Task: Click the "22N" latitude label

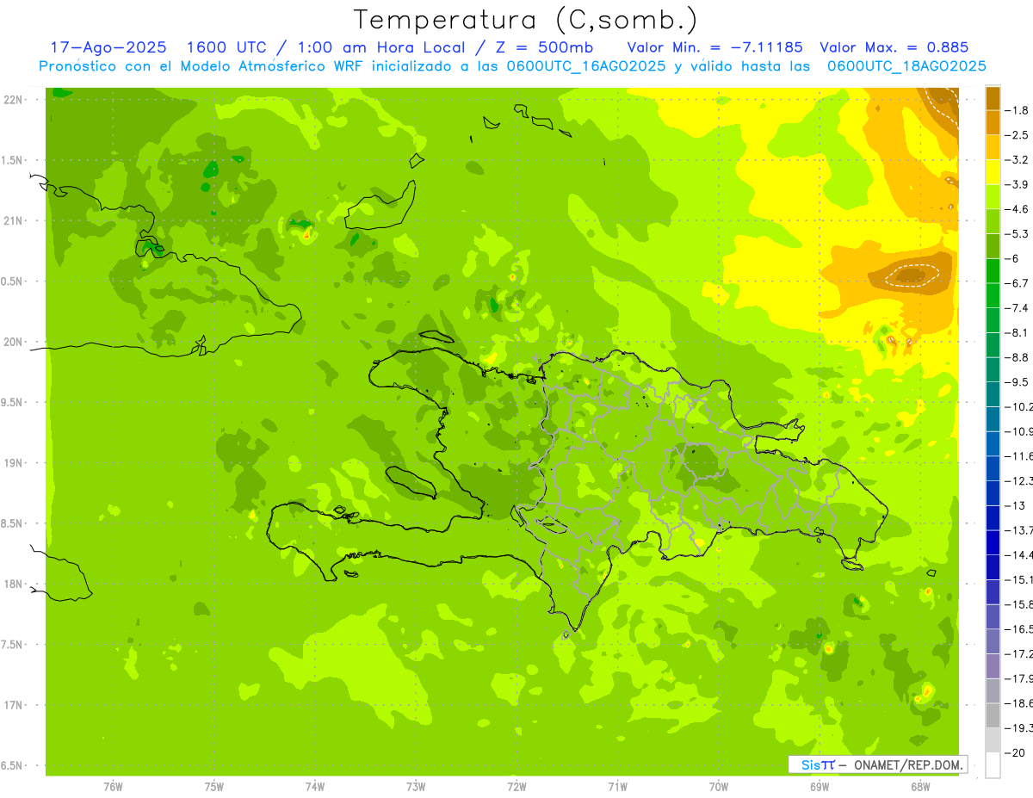Action: [x=15, y=100]
